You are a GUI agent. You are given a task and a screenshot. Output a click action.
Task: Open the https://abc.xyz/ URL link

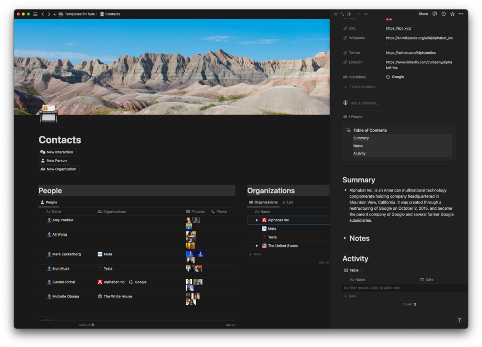click(x=399, y=28)
